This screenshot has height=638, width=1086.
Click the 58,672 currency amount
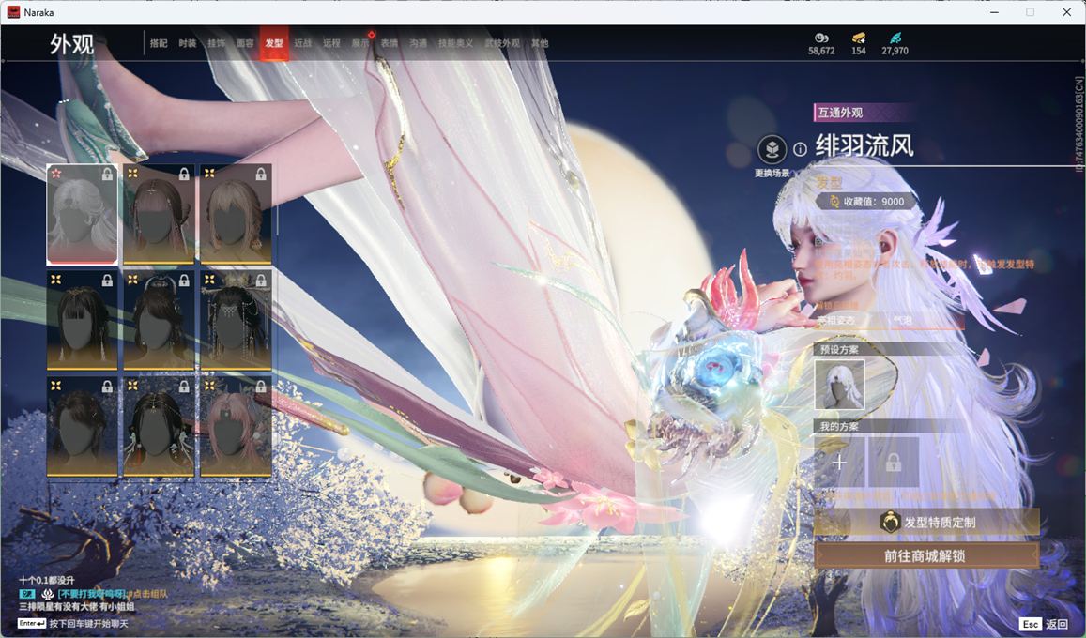[821, 51]
